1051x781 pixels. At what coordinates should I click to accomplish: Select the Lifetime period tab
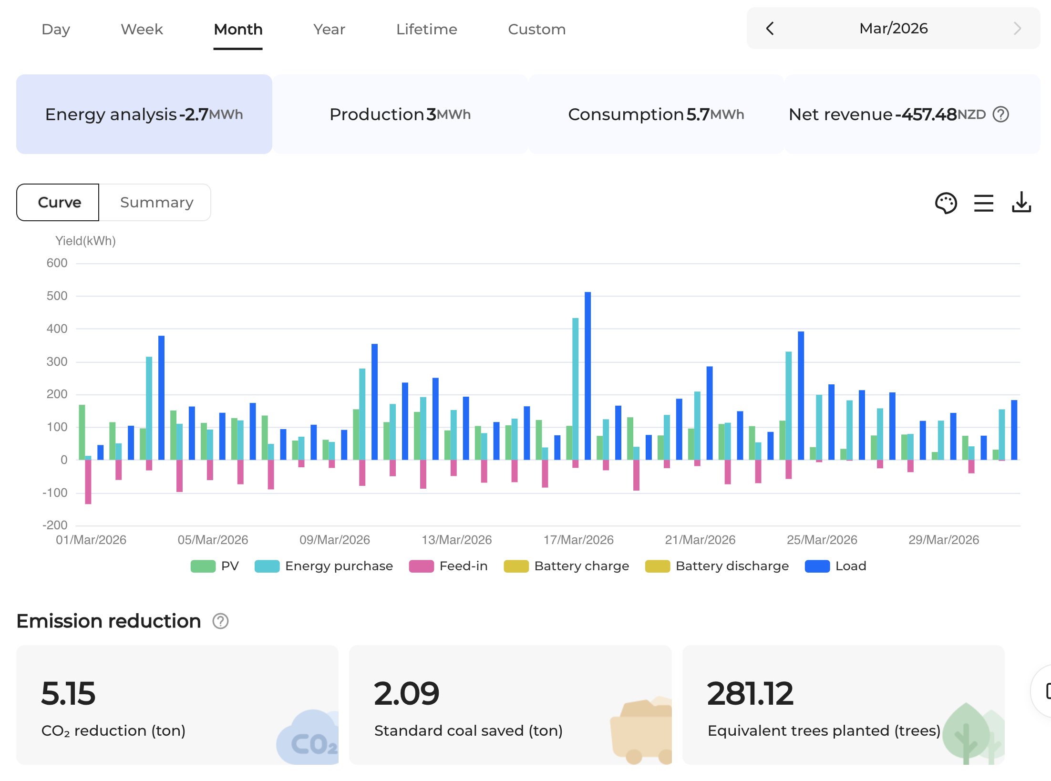tap(426, 30)
